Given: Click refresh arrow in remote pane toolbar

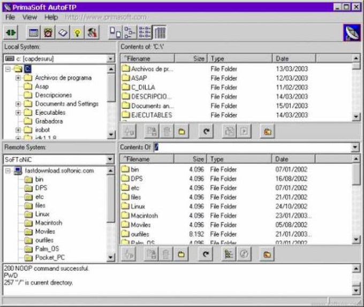Looking at the screenshot, I should (206, 254).
